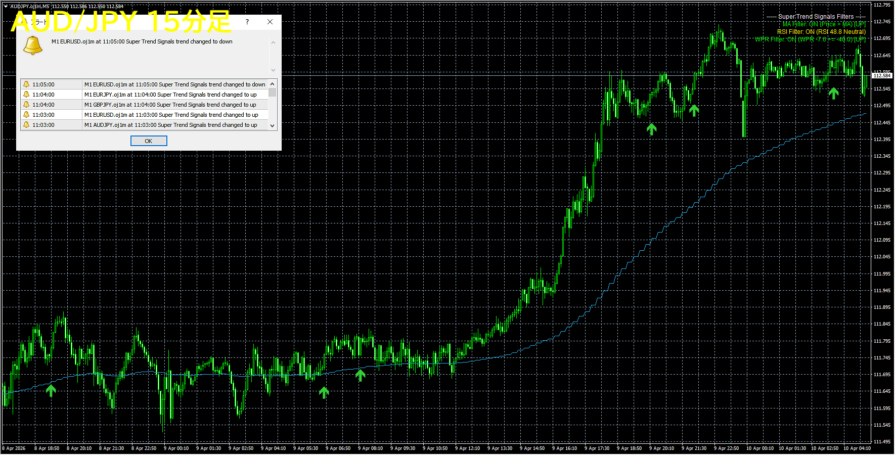Click the '8 Apr 2026' date label on the time axis
895x455 pixels.
(x=14, y=448)
